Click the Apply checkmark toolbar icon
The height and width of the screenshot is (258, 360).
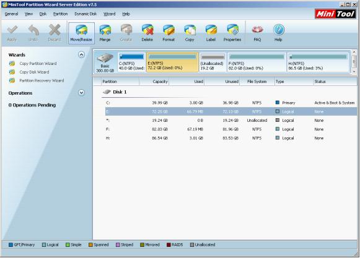coord(12,30)
